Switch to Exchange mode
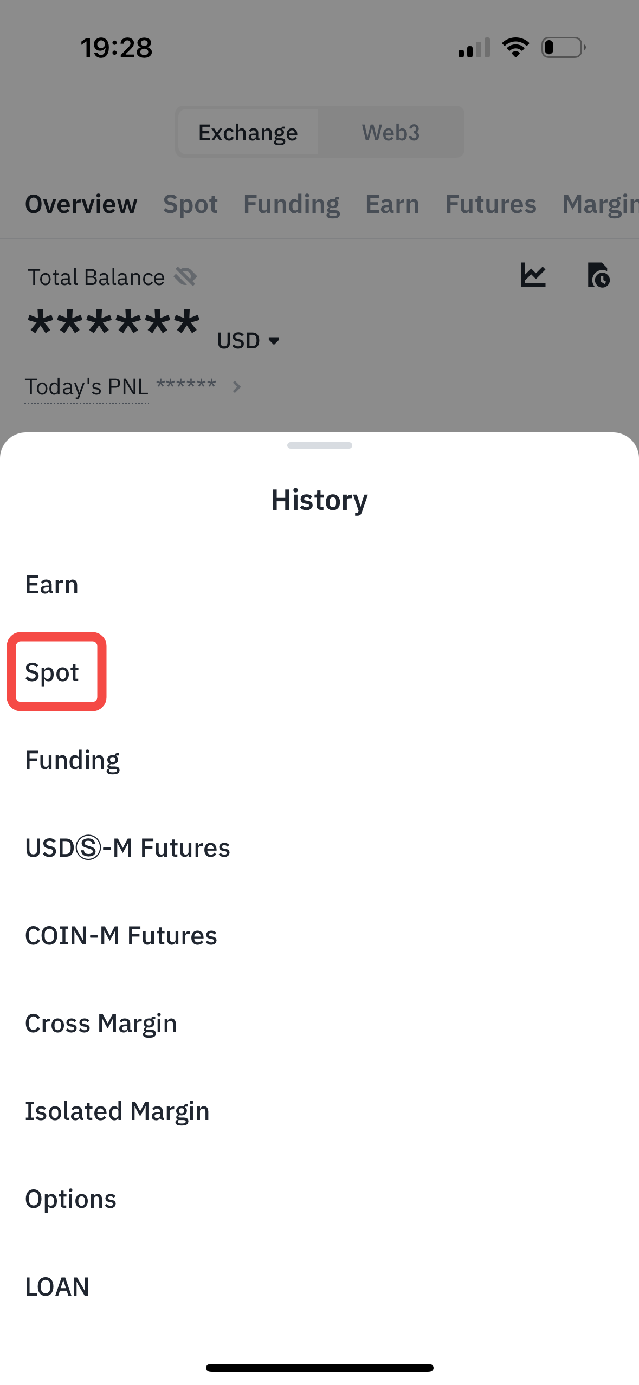Viewport: 639px width, 1385px height. 248,132
